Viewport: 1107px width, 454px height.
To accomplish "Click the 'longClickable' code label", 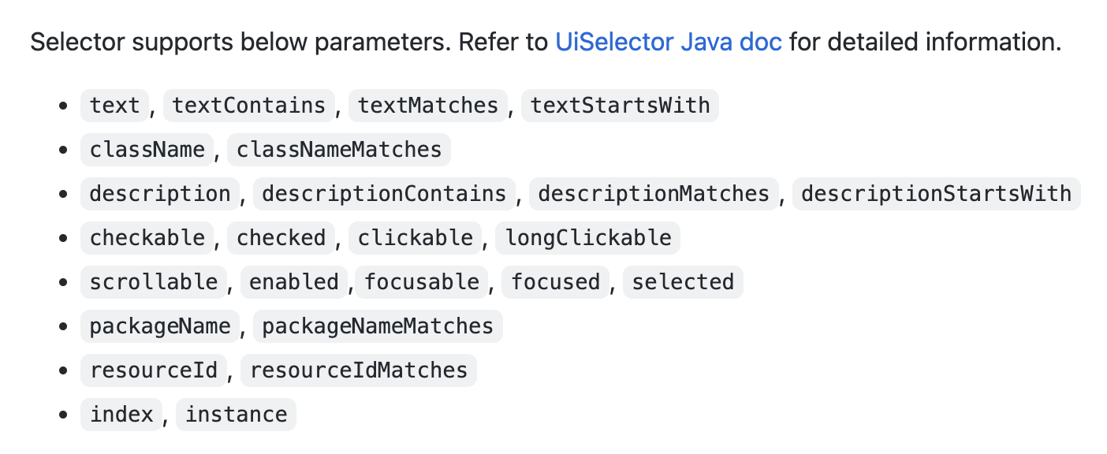I will click(x=587, y=237).
